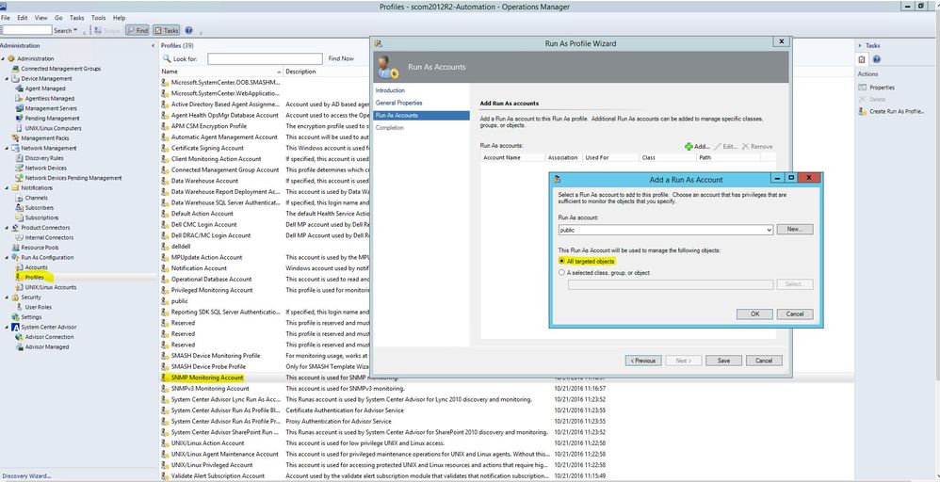Open the Go menu

click(58, 18)
